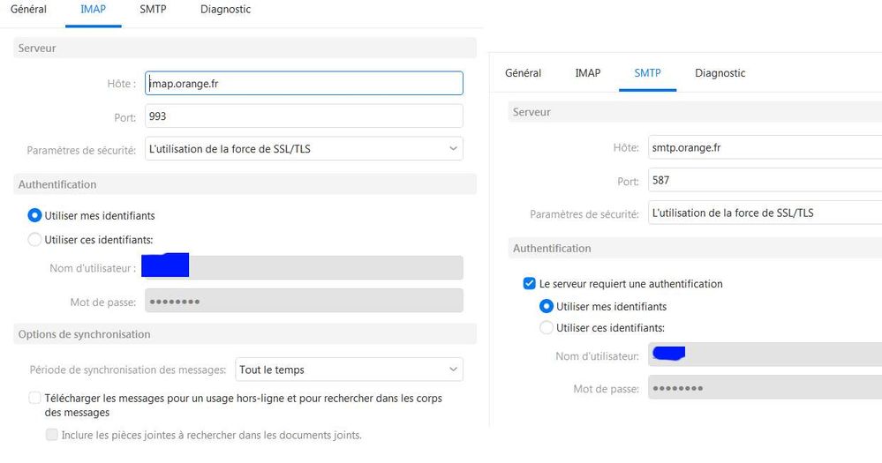Click the IMAP 'Mot de passe' password field
882x463 pixels.
pos(304,301)
